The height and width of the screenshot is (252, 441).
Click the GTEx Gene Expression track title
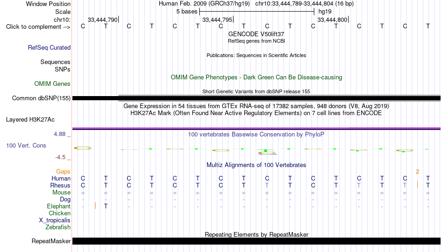[256, 106]
